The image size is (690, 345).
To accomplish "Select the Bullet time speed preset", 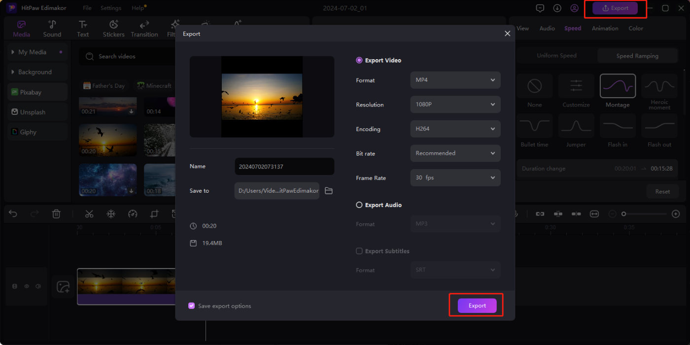I will 534,131.
